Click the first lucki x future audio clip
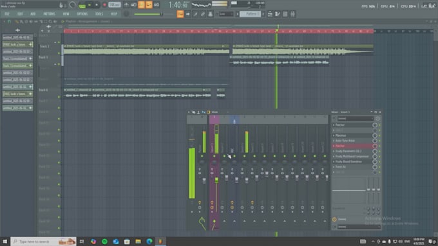Viewport: 438px width, 246px height. click(146, 50)
